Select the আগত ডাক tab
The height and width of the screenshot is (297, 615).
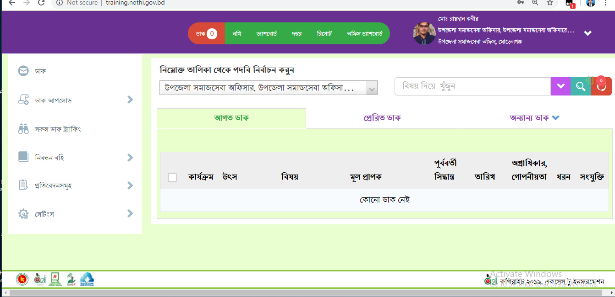click(231, 118)
